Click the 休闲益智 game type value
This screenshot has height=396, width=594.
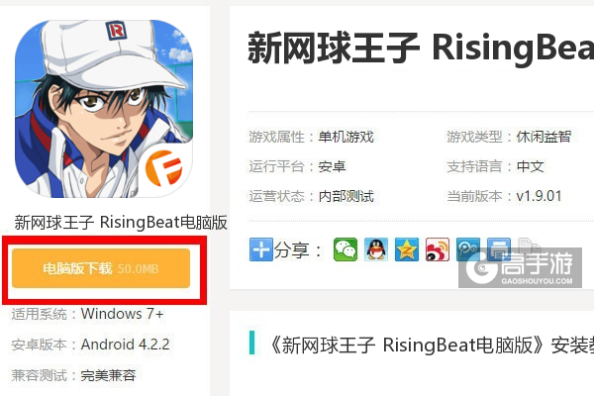[544, 137]
